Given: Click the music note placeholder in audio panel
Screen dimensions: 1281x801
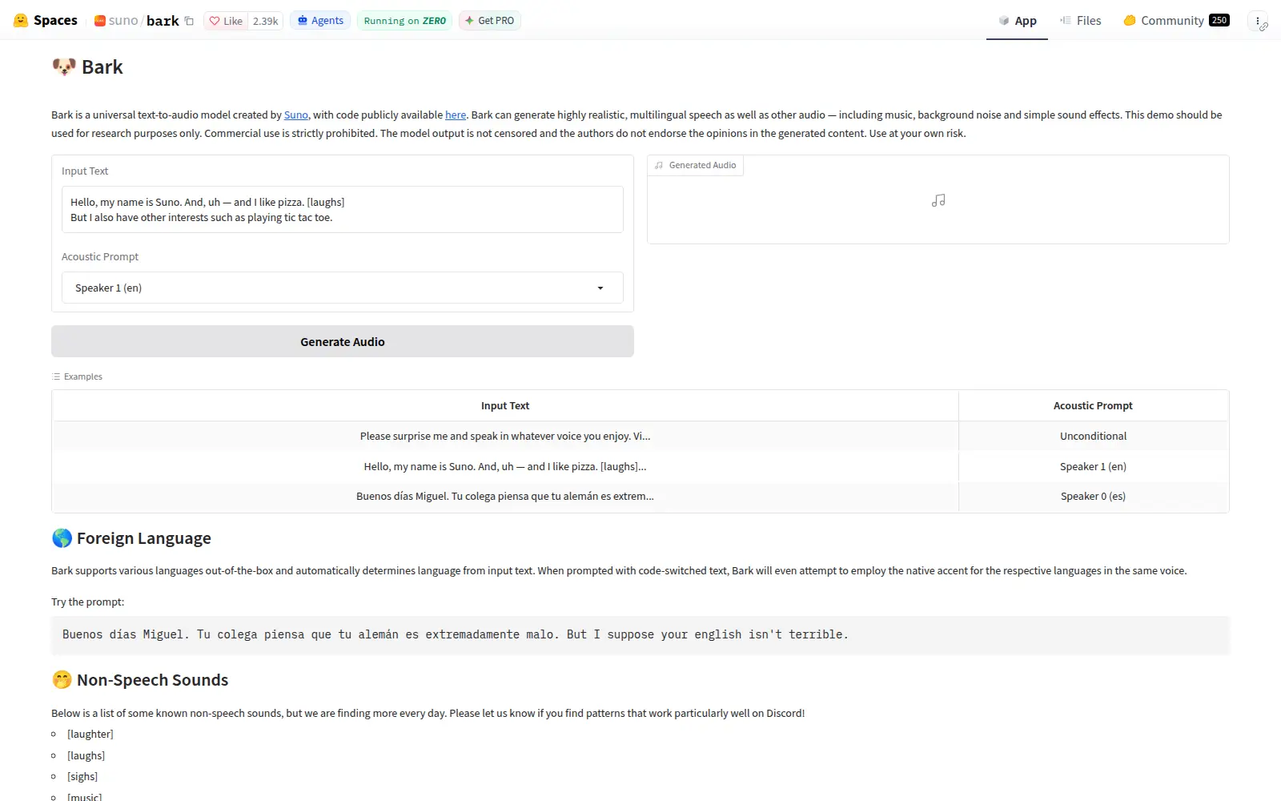Looking at the screenshot, I should point(938,200).
